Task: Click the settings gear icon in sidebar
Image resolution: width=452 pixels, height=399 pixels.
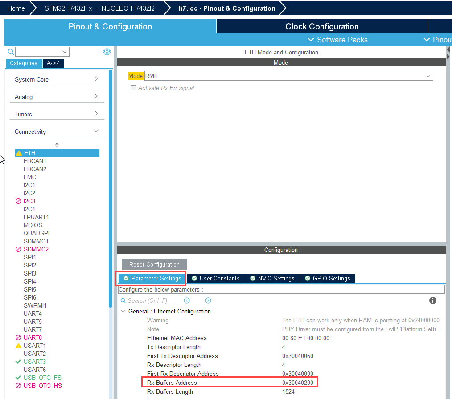Action: [107, 52]
